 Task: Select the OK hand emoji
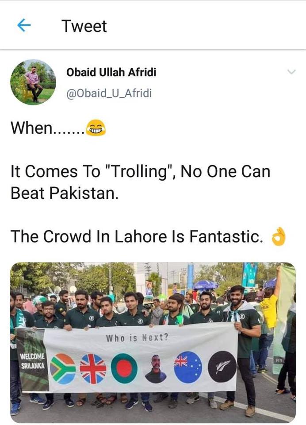click(279, 236)
